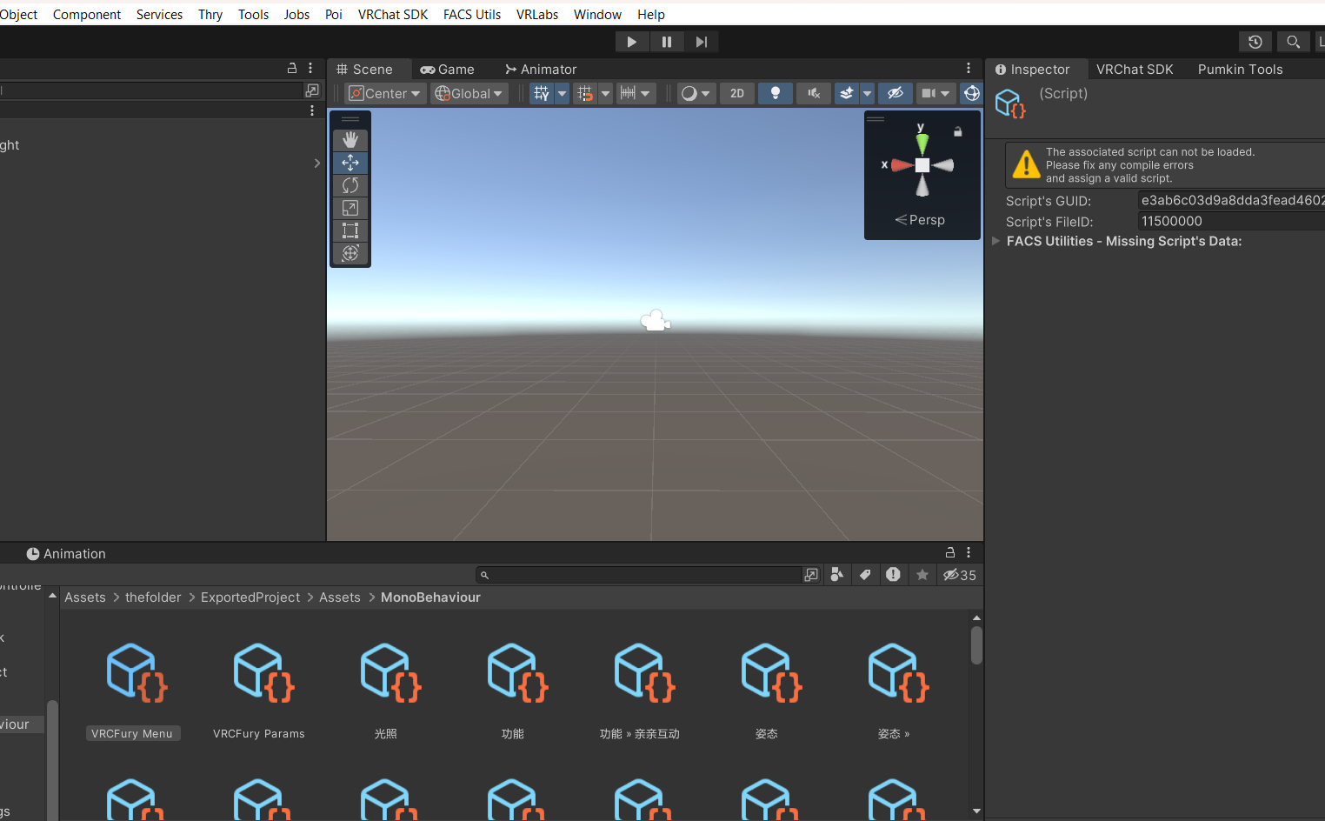The image size is (1325, 821).
Task: Select the Rotate tool
Action: point(350,185)
